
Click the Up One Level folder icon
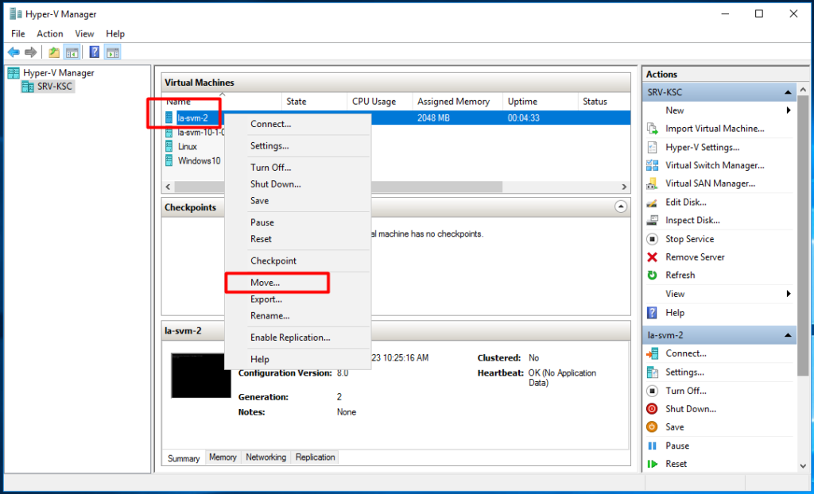click(54, 52)
